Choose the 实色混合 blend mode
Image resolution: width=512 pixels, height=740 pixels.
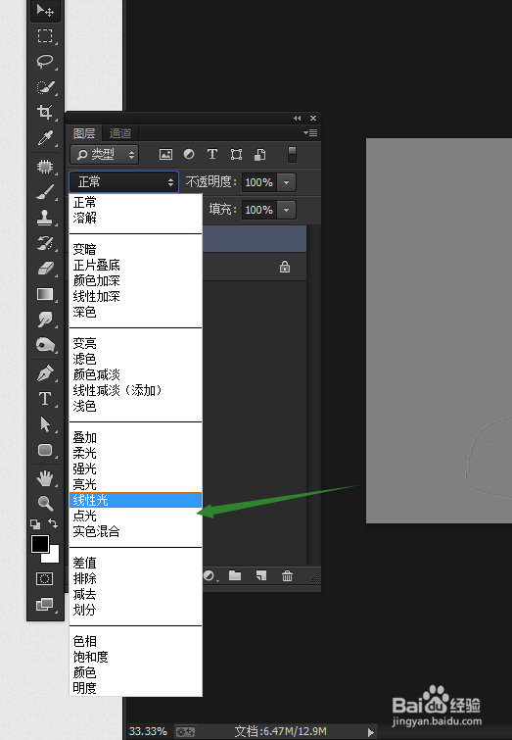point(135,531)
